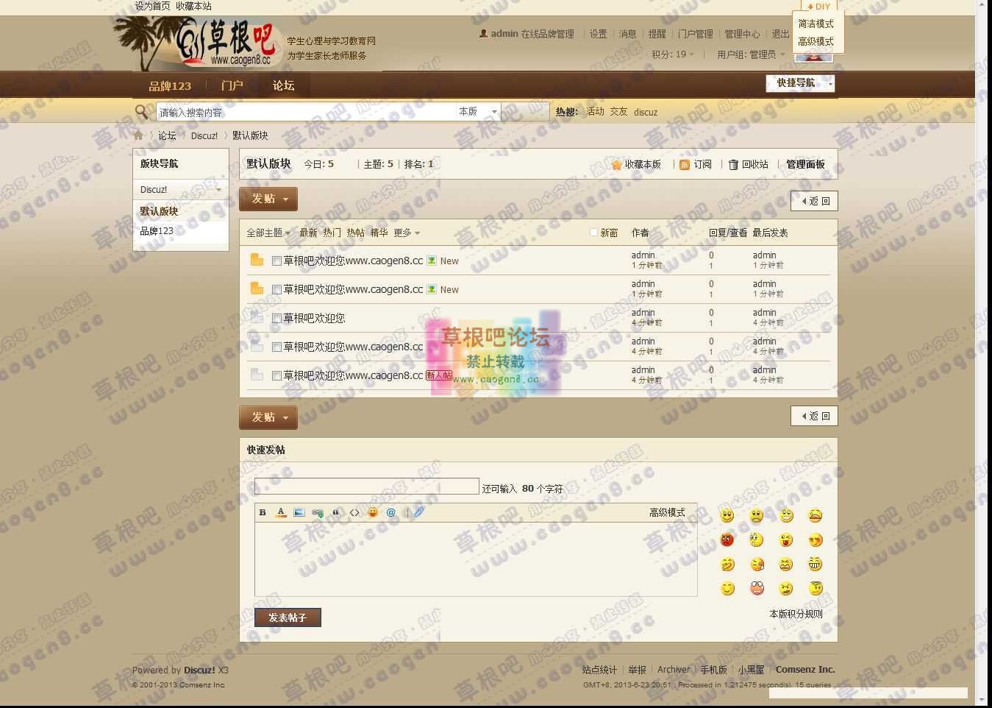Click the 发表帖子 button
Screen dimensions: 992x708
tap(287, 617)
